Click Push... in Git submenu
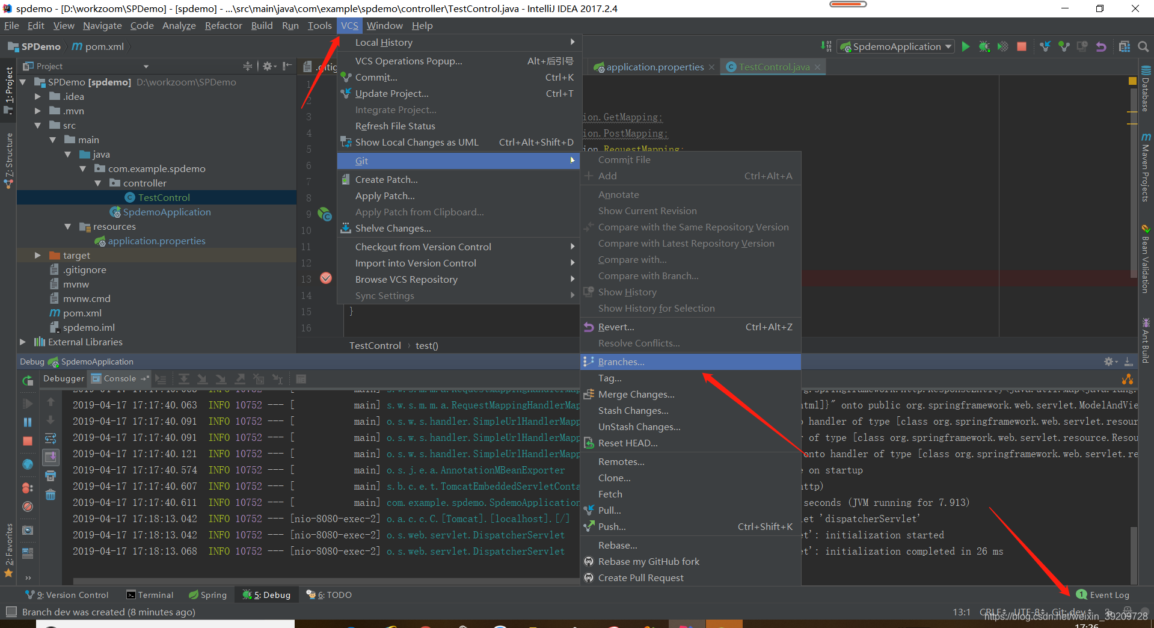 point(690,526)
